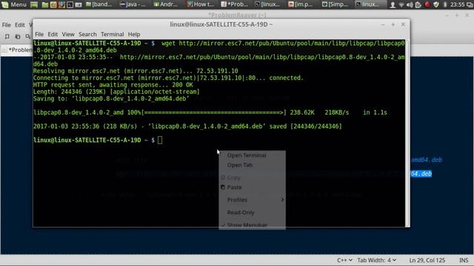This screenshot has width=474, height=266.
Task: Open the Tab Width: 4 dropdown
Action: [x=377, y=260]
